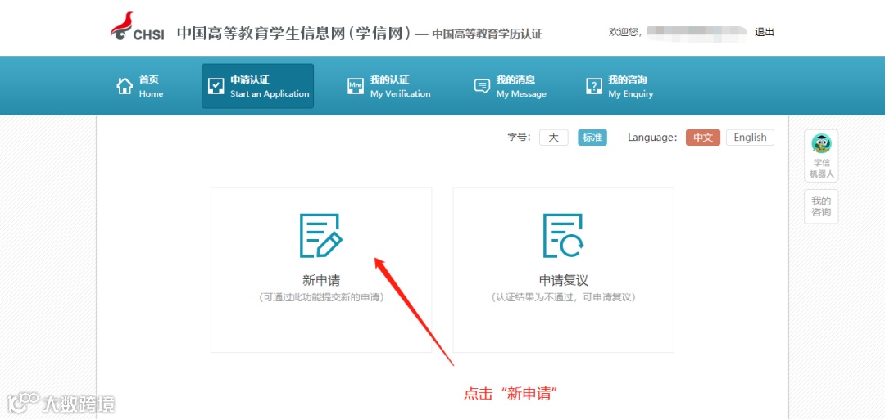The width and height of the screenshot is (885, 420).
Task: Click the 中国高等教育学生信息网 site title
Action: click(x=293, y=33)
